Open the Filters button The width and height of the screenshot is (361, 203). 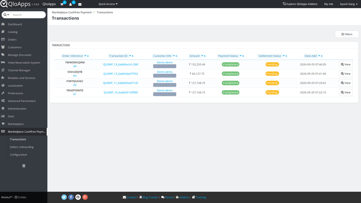pyautogui.click(x=347, y=34)
